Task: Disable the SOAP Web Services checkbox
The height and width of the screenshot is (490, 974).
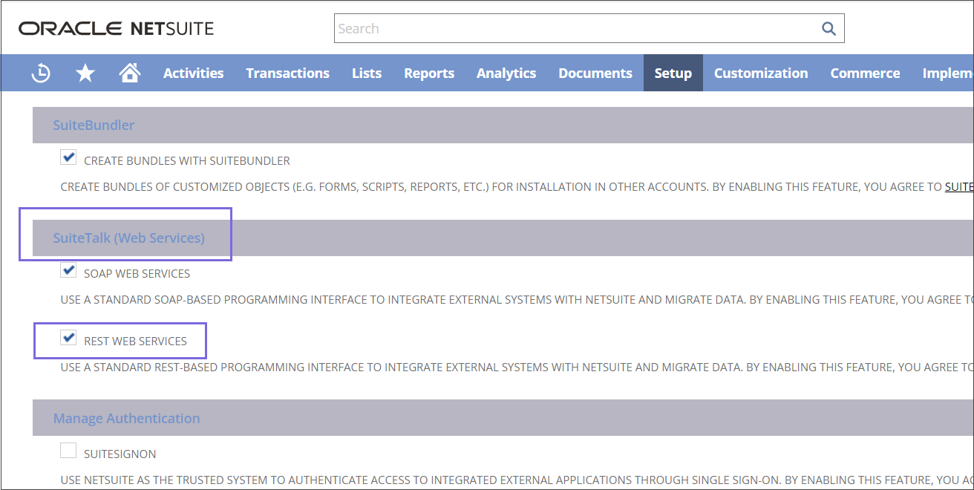Action: click(68, 271)
